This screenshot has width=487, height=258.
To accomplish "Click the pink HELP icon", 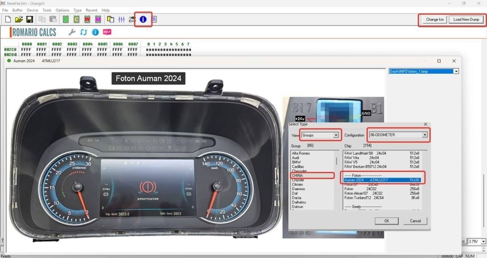I will (107, 32).
